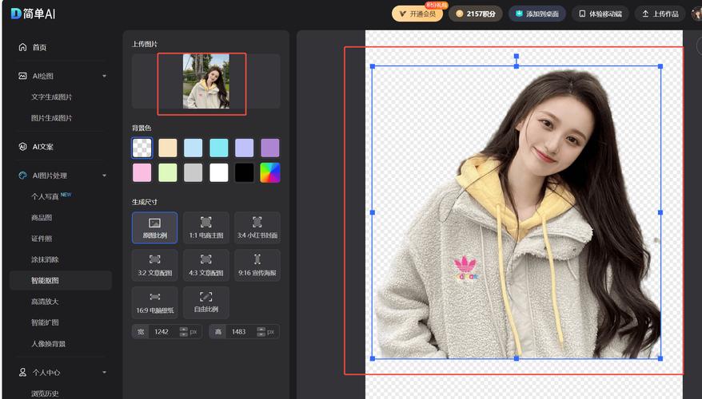Open the AI文案 section

(x=42, y=147)
